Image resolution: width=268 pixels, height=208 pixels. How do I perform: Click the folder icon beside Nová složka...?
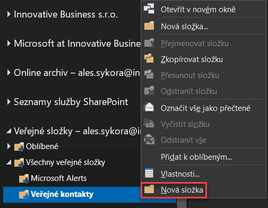(x=149, y=25)
